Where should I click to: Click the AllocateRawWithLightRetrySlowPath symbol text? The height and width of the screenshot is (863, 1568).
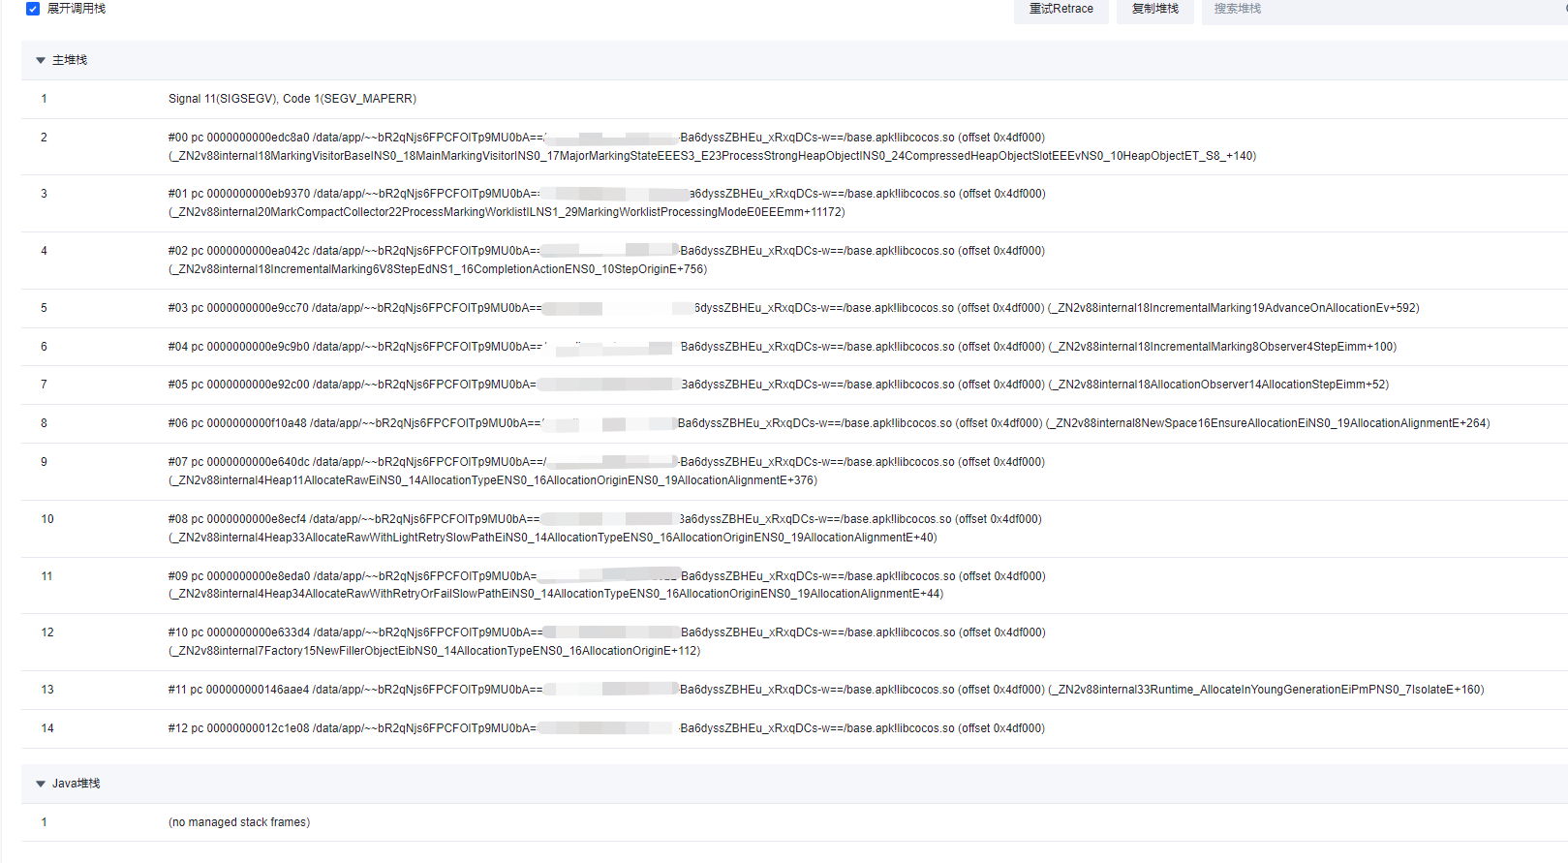pyautogui.click(x=553, y=538)
